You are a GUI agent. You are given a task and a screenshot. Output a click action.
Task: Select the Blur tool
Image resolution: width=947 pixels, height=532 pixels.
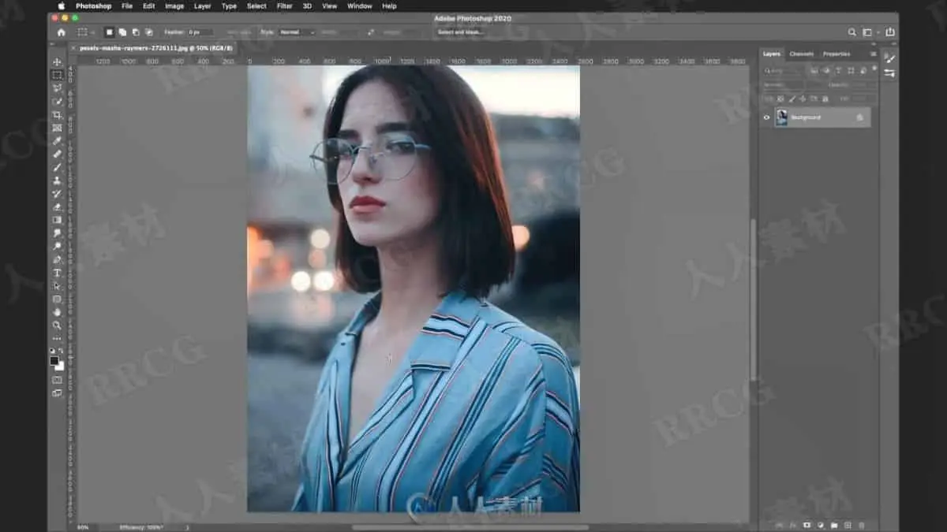pos(57,233)
